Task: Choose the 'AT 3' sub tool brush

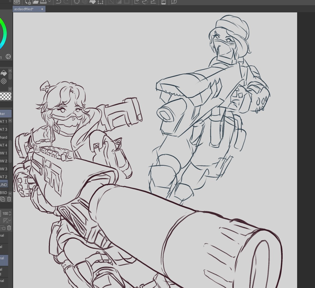Action: coord(4,129)
